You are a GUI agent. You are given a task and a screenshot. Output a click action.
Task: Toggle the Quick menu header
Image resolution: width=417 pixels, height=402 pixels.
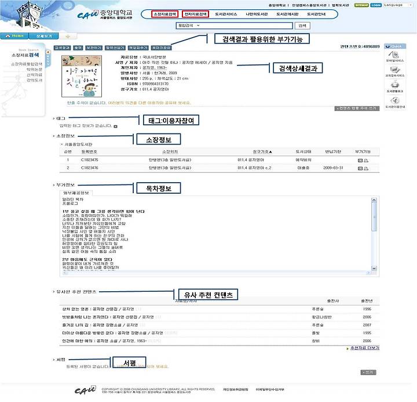click(395, 46)
